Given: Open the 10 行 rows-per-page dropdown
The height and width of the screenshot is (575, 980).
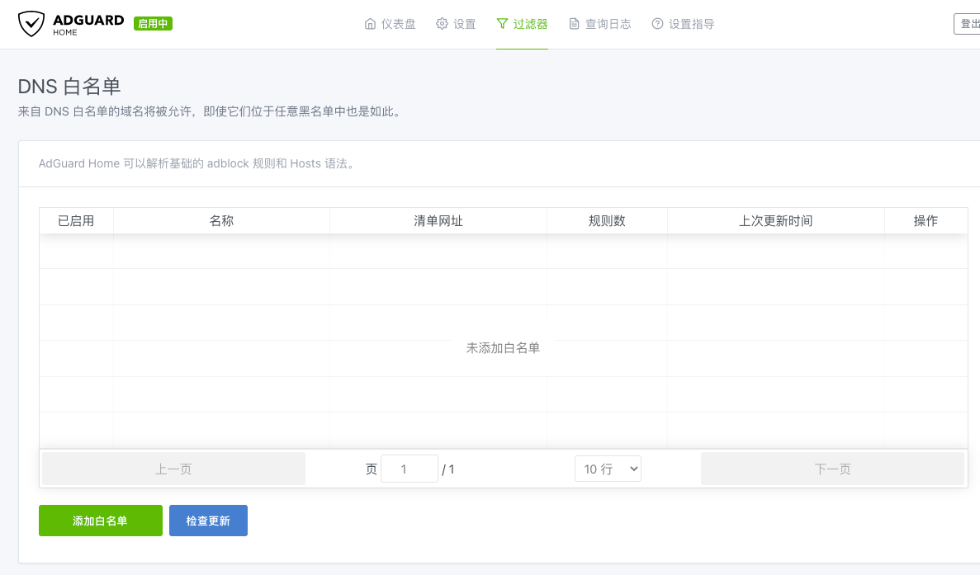Looking at the screenshot, I should tap(608, 469).
